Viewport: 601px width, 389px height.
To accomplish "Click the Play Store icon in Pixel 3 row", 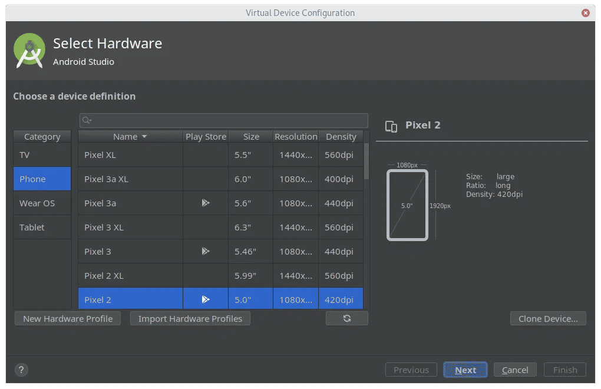I will coord(206,251).
